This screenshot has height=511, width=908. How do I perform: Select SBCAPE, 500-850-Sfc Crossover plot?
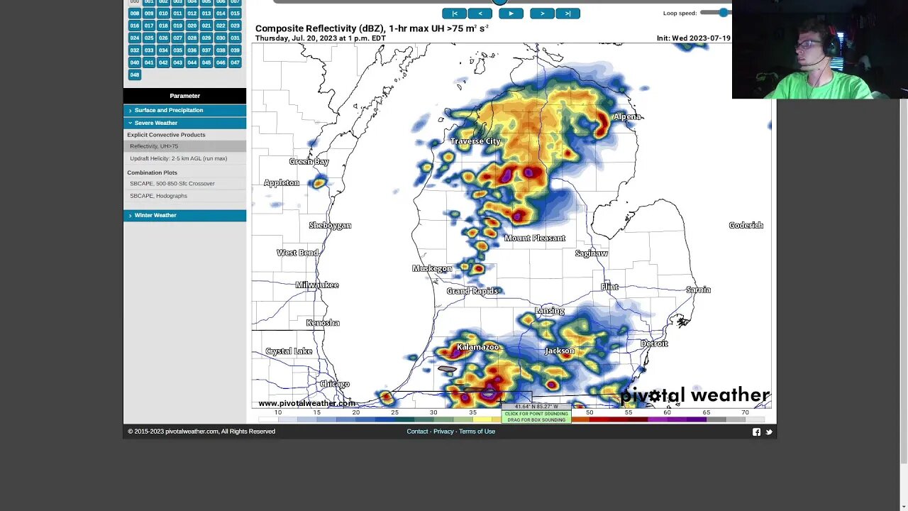pyautogui.click(x=184, y=184)
